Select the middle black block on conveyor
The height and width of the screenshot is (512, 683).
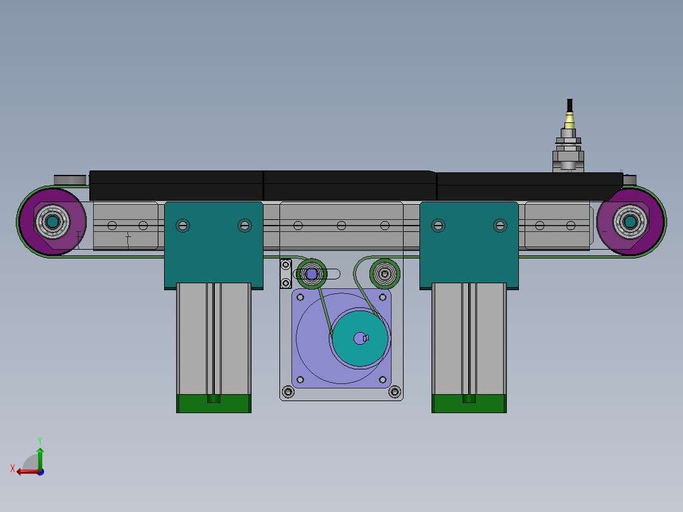pyautogui.click(x=350, y=186)
